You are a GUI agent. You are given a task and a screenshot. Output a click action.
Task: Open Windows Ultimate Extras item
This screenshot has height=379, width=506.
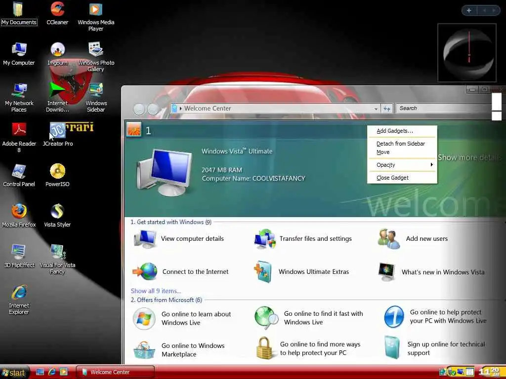pos(301,272)
